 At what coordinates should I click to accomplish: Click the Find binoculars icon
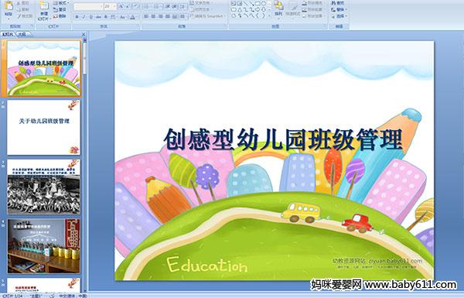click(338, 3)
